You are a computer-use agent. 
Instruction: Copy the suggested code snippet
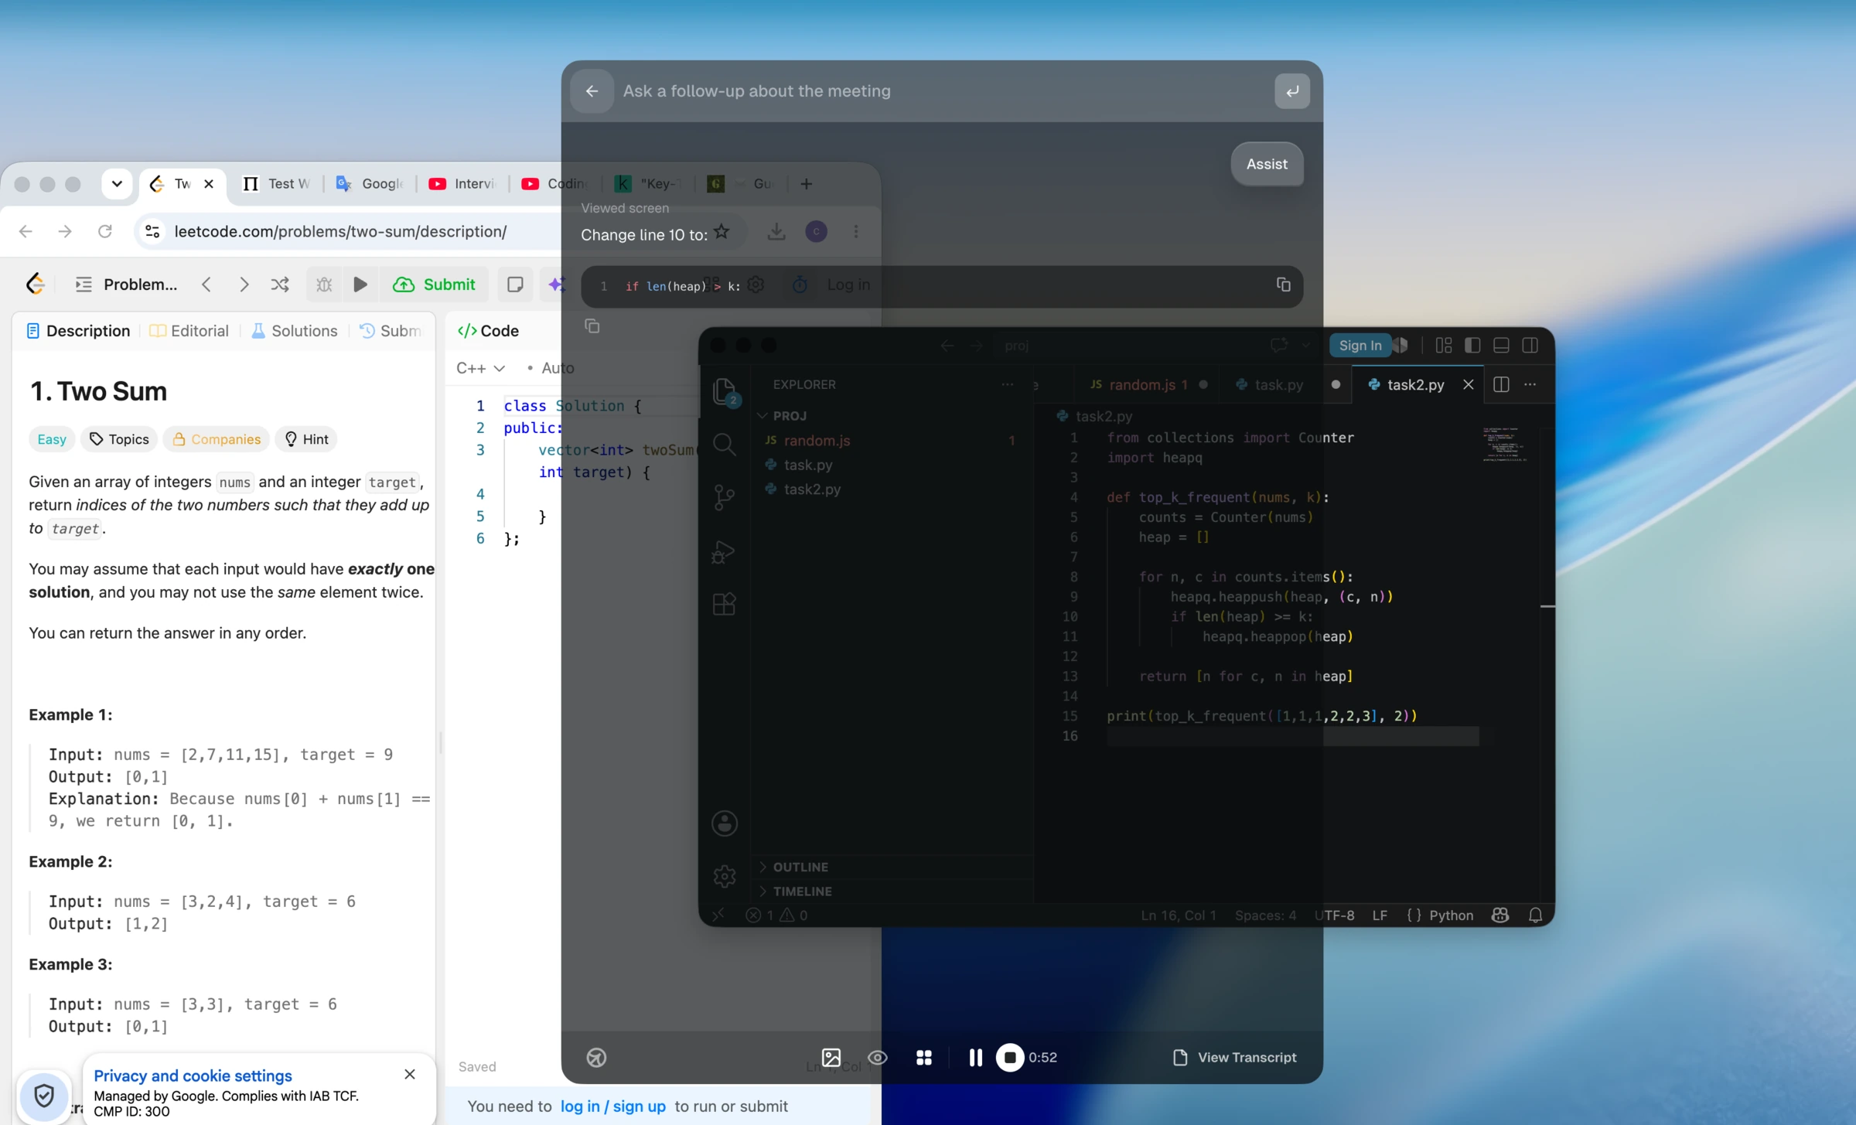1283,285
